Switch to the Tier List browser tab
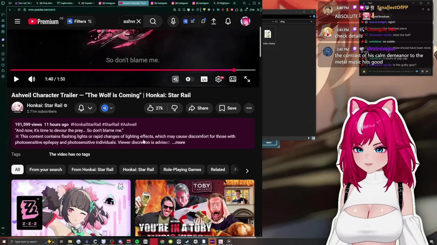The image size is (437, 245). point(23,3)
